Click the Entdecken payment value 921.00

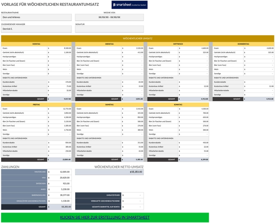(x=59, y=183)
